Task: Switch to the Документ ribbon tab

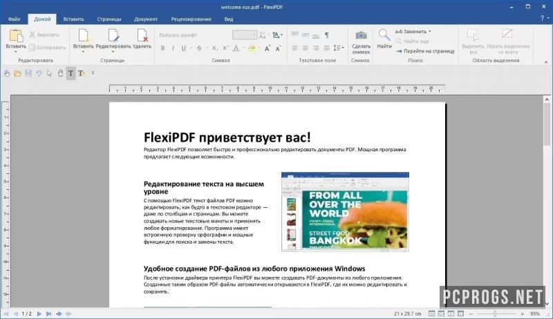Action: [146, 19]
